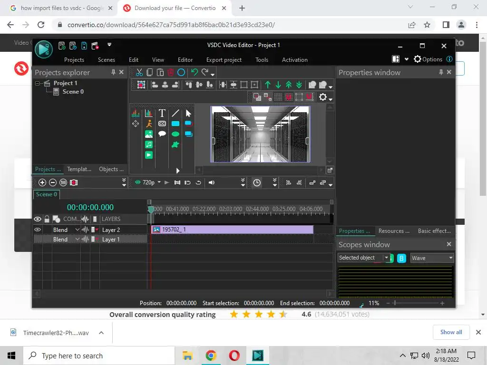Image resolution: width=487 pixels, height=365 pixels.
Task: Pin the Projects explorer panel
Action: tap(113, 72)
